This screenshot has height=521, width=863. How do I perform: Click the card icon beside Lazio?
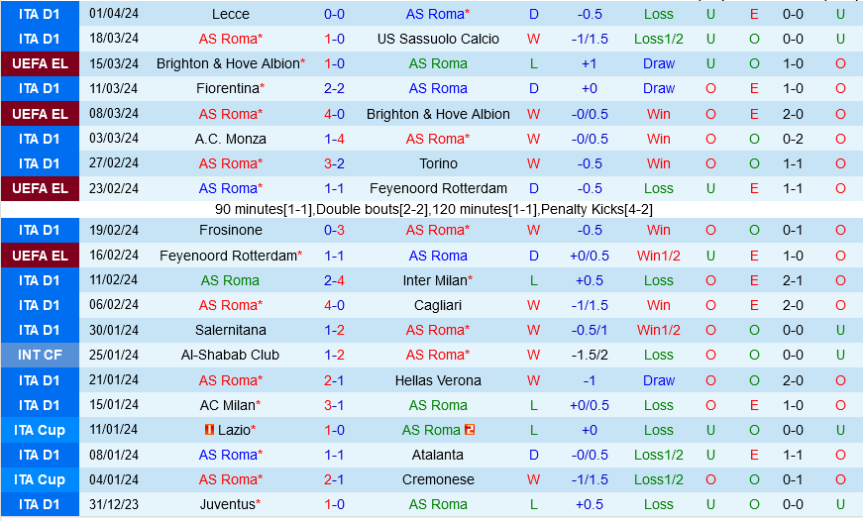tap(209, 430)
